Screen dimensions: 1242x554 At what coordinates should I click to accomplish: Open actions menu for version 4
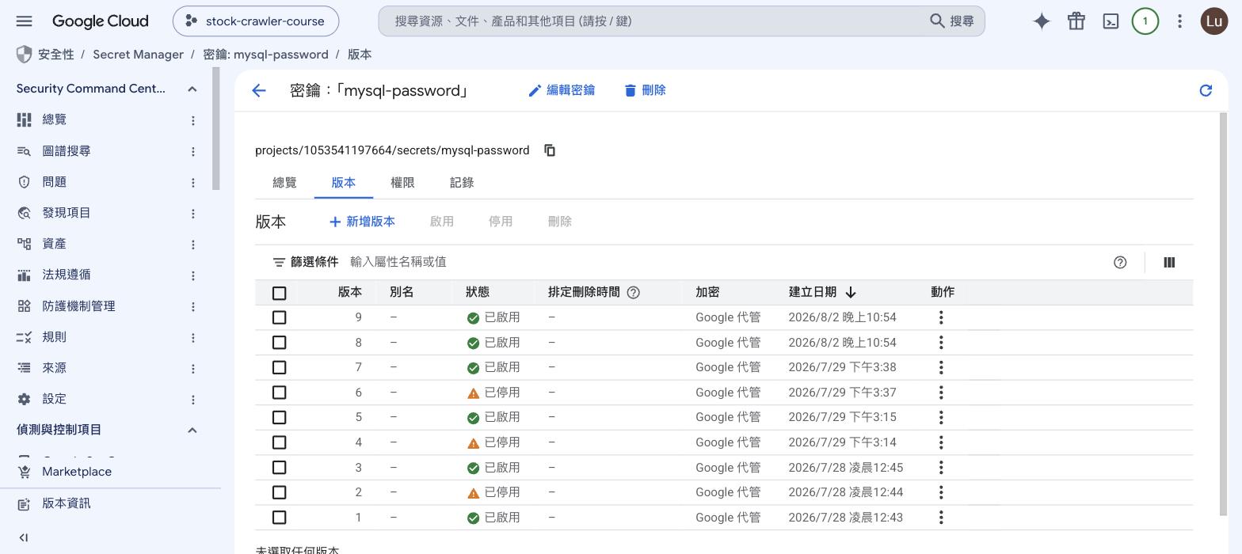(x=941, y=442)
